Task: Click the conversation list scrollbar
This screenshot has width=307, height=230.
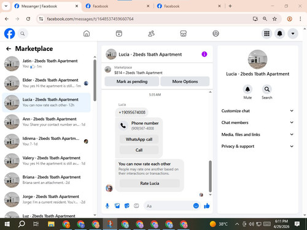Action: click(x=95, y=80)
